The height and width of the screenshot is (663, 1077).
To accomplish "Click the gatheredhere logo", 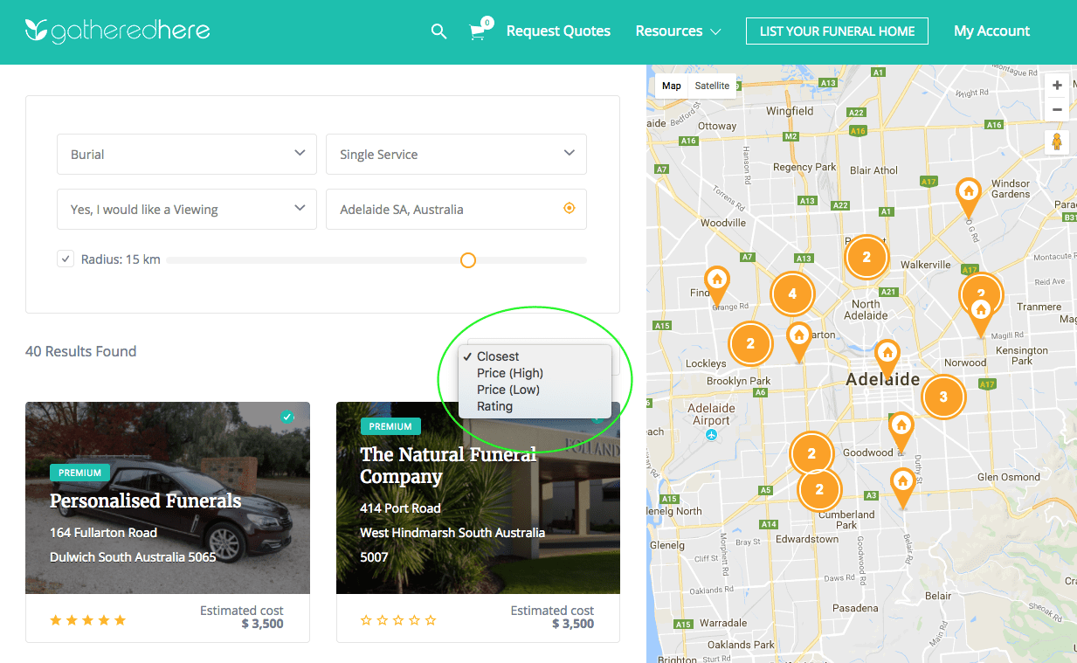I will (x=117, y=31).
